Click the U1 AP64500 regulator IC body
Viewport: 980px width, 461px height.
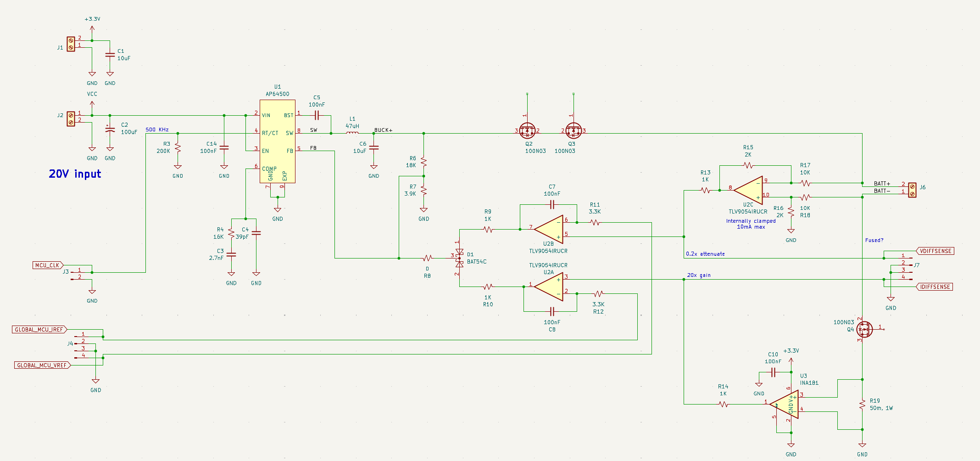point(278,141)
